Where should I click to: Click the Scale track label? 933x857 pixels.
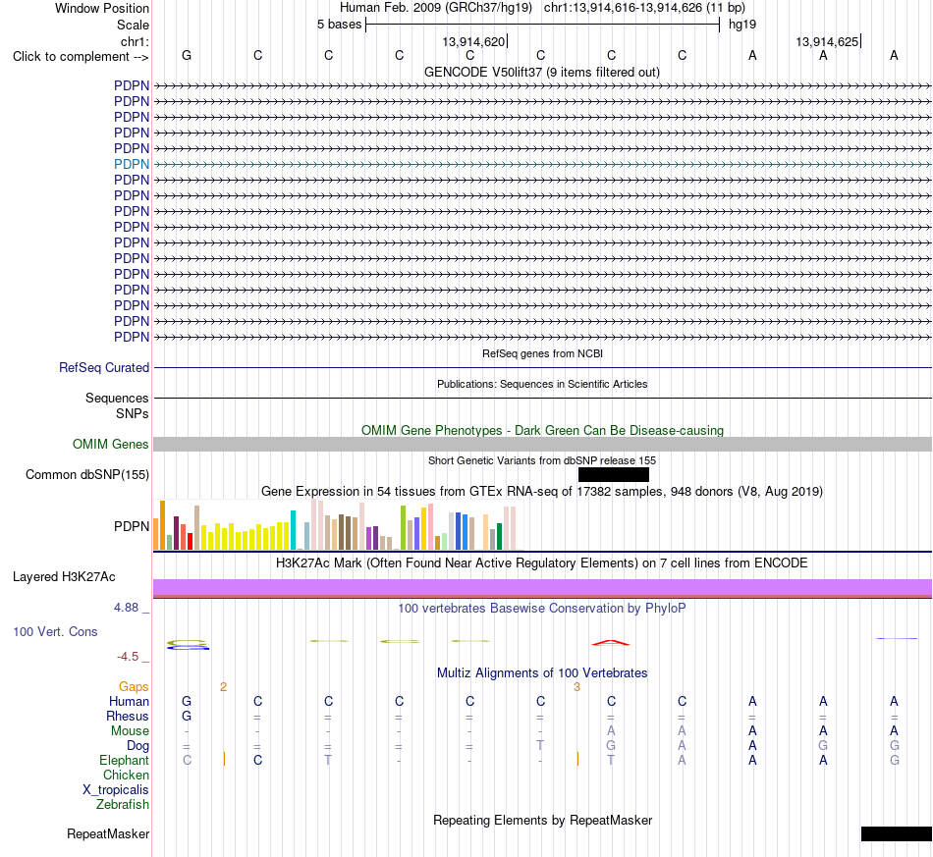pyautogui.click(x=133, y=25)
